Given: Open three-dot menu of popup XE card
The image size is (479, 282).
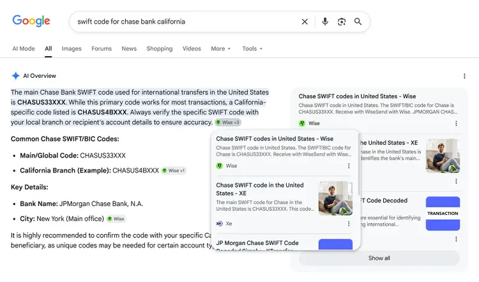Looking at the screenshot, I should click(x=349, y=224).
